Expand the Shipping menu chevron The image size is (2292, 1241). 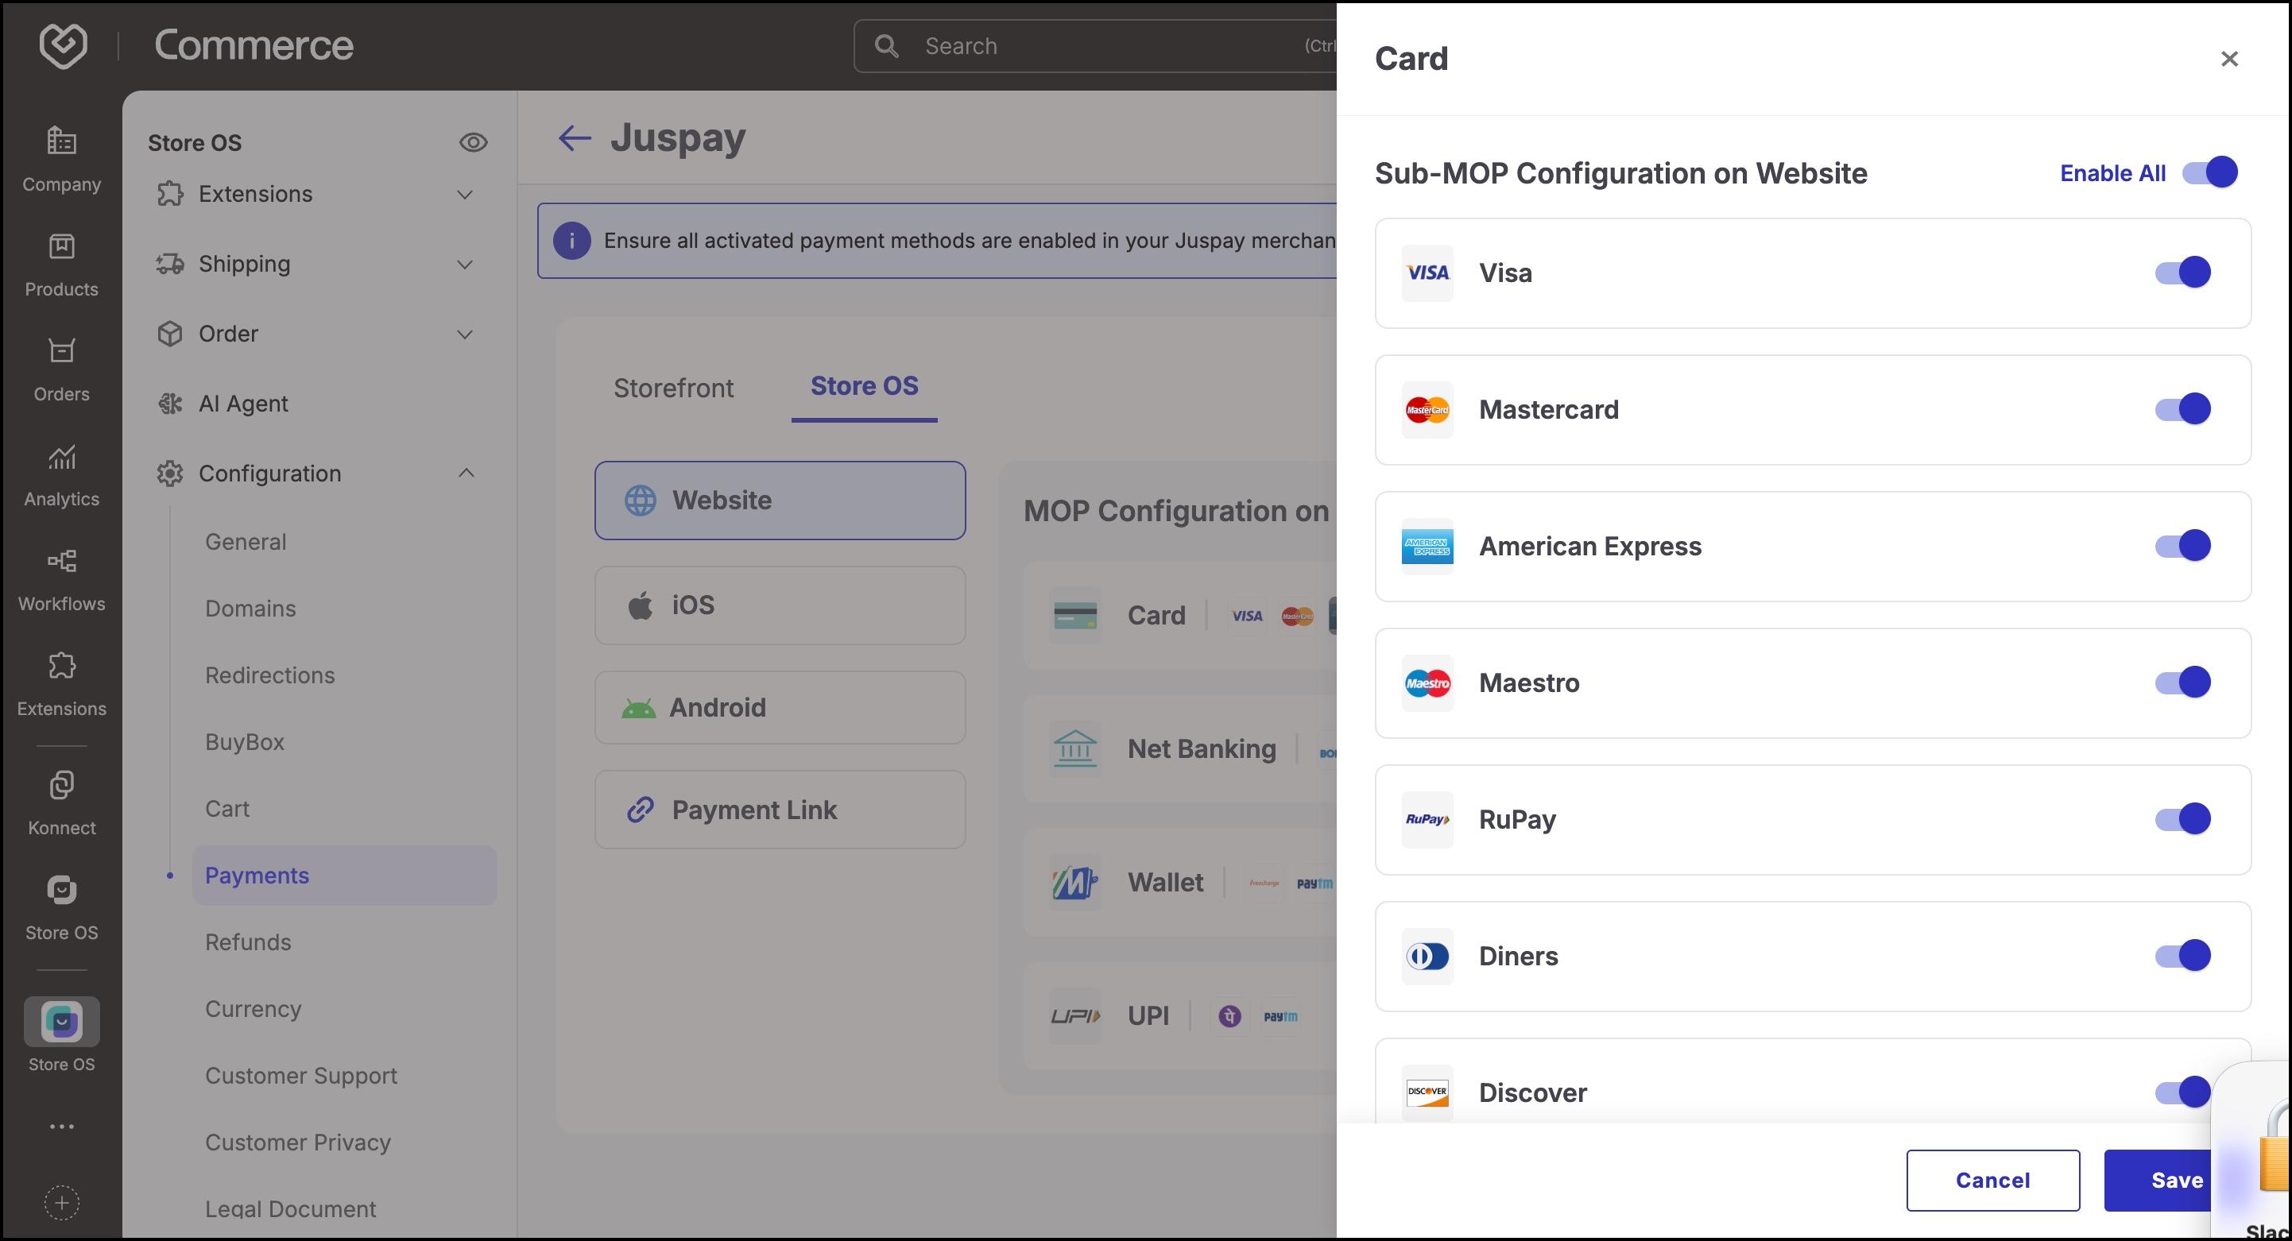click(464, 265)
